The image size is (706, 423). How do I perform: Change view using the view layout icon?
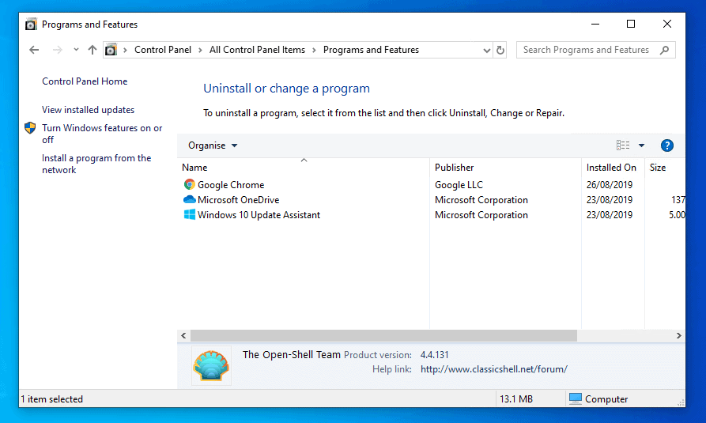(x=623, y=145)
